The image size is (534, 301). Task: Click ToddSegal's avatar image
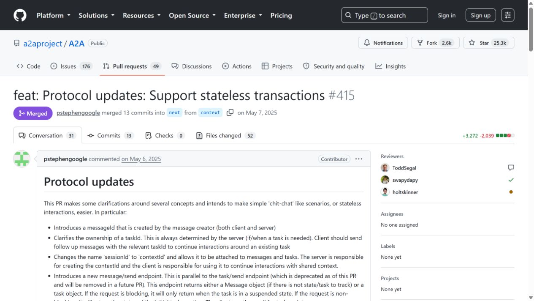[x=385, y=168]
